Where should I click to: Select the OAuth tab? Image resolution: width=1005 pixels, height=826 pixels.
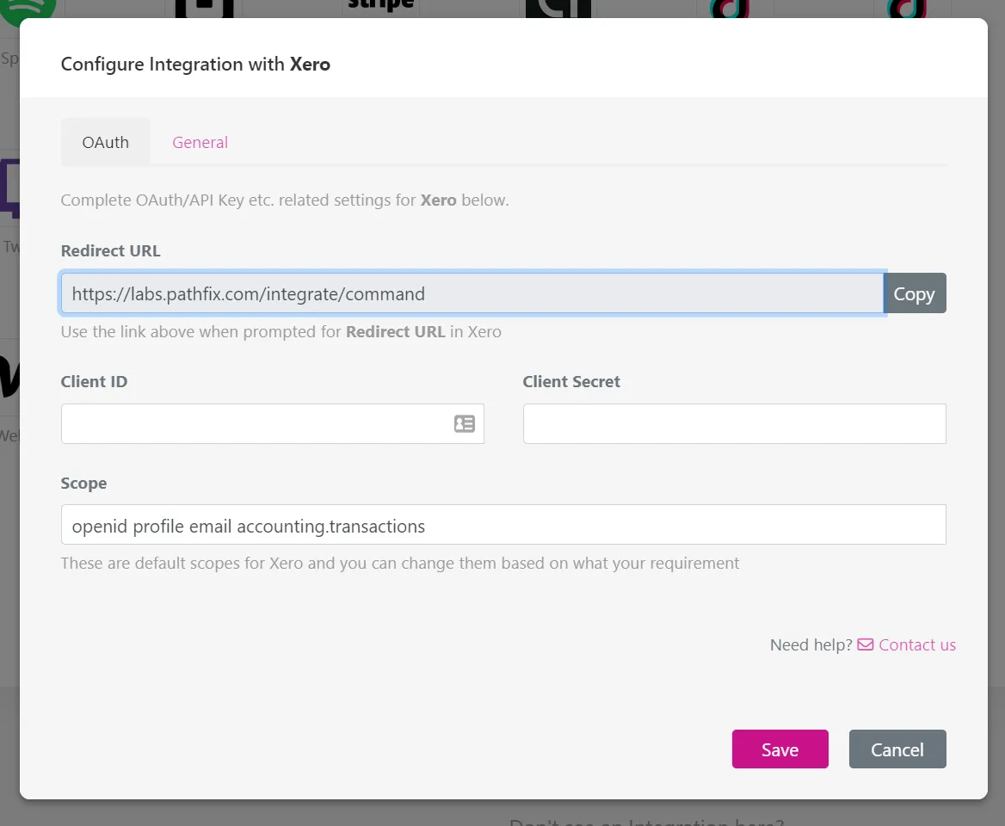tap(105, 142)
